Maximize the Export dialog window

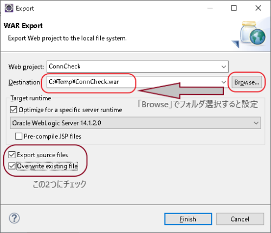[x=234, y=8]
